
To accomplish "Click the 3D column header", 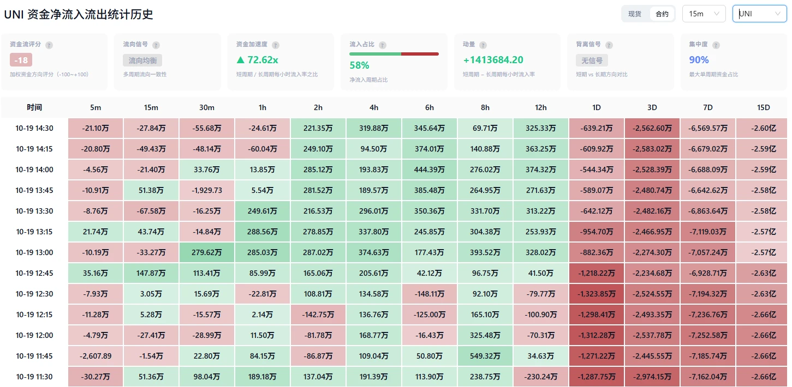I will pos(652,107).
